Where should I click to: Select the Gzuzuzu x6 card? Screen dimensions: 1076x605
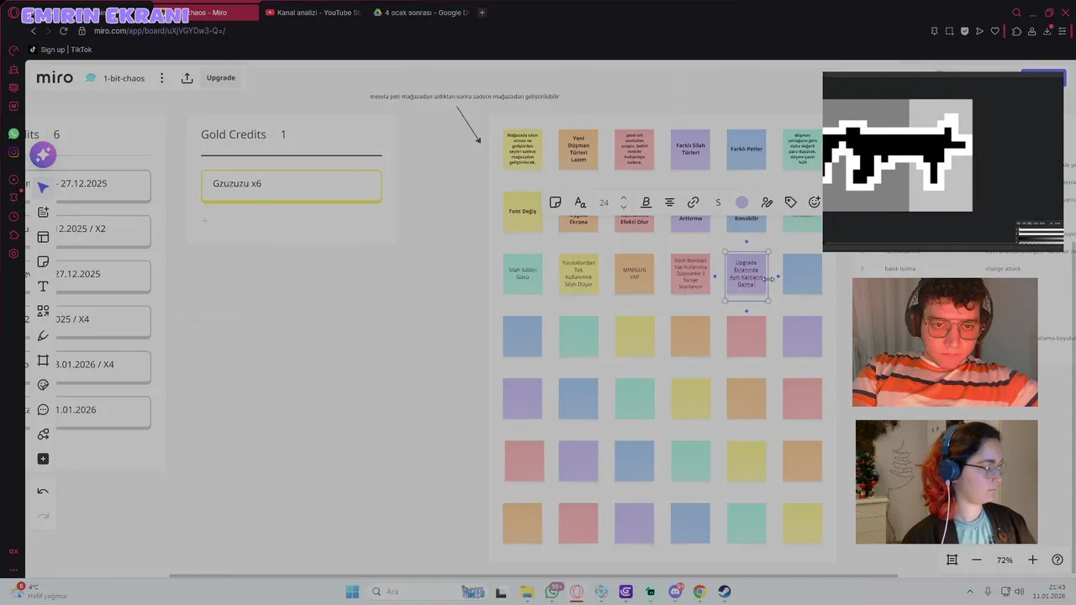291,185
